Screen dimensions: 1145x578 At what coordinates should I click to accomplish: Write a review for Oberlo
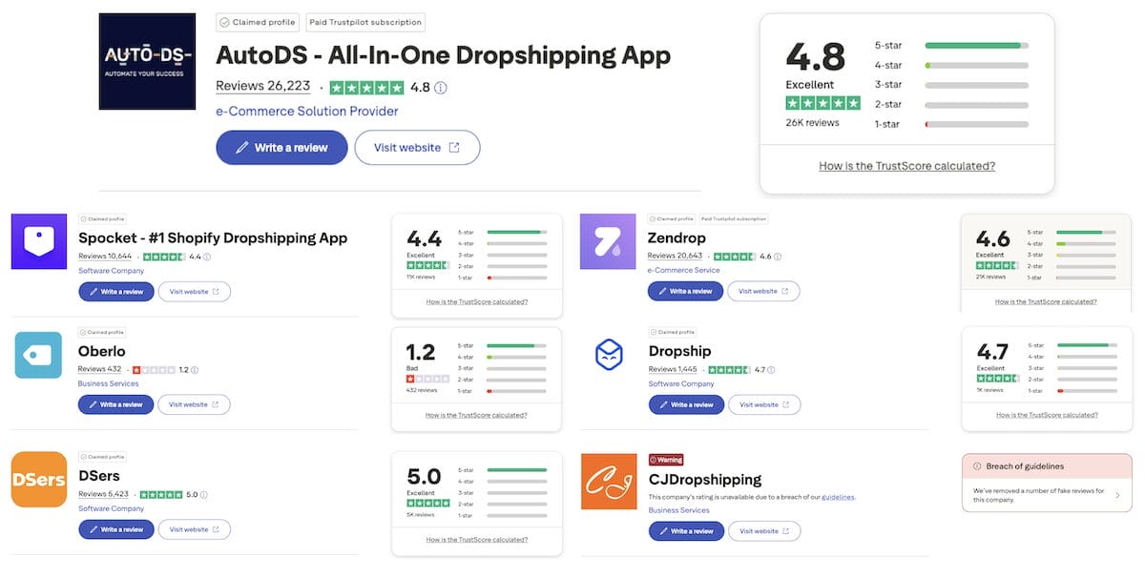[x=115, y=404]
